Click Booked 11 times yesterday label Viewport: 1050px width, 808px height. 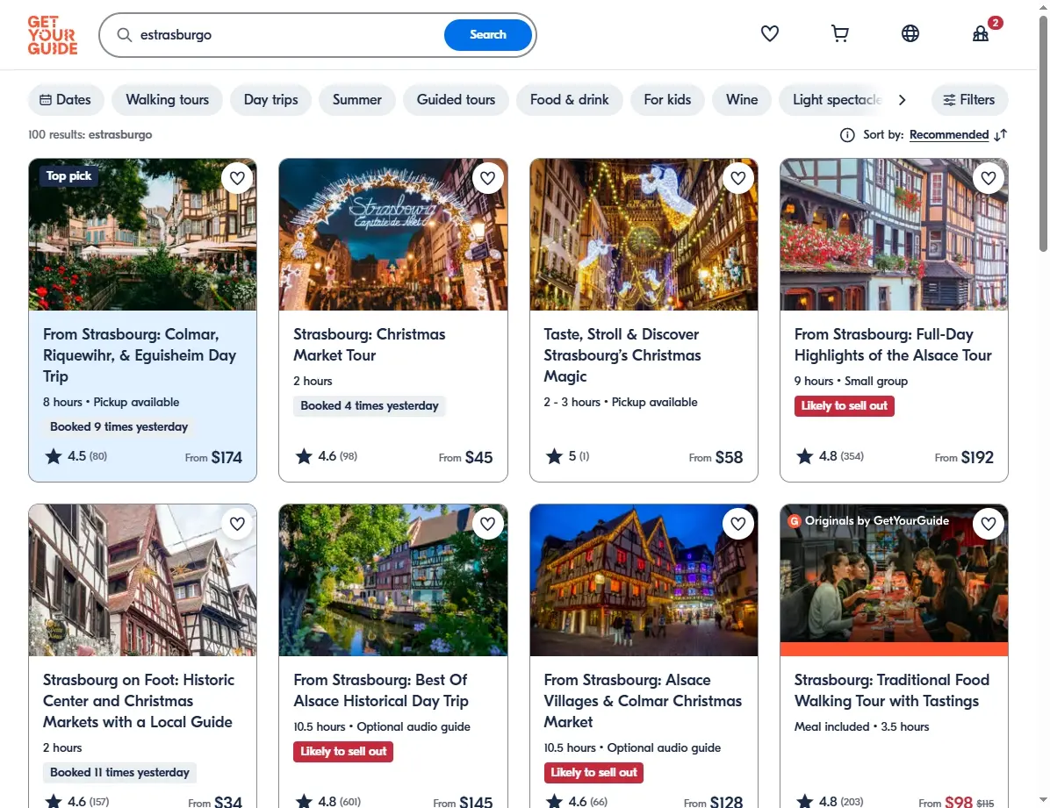coord(119,773)
